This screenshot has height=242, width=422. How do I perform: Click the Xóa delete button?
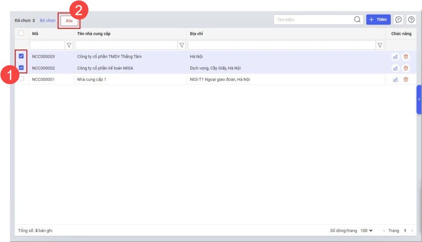click(x=69, y=21)
